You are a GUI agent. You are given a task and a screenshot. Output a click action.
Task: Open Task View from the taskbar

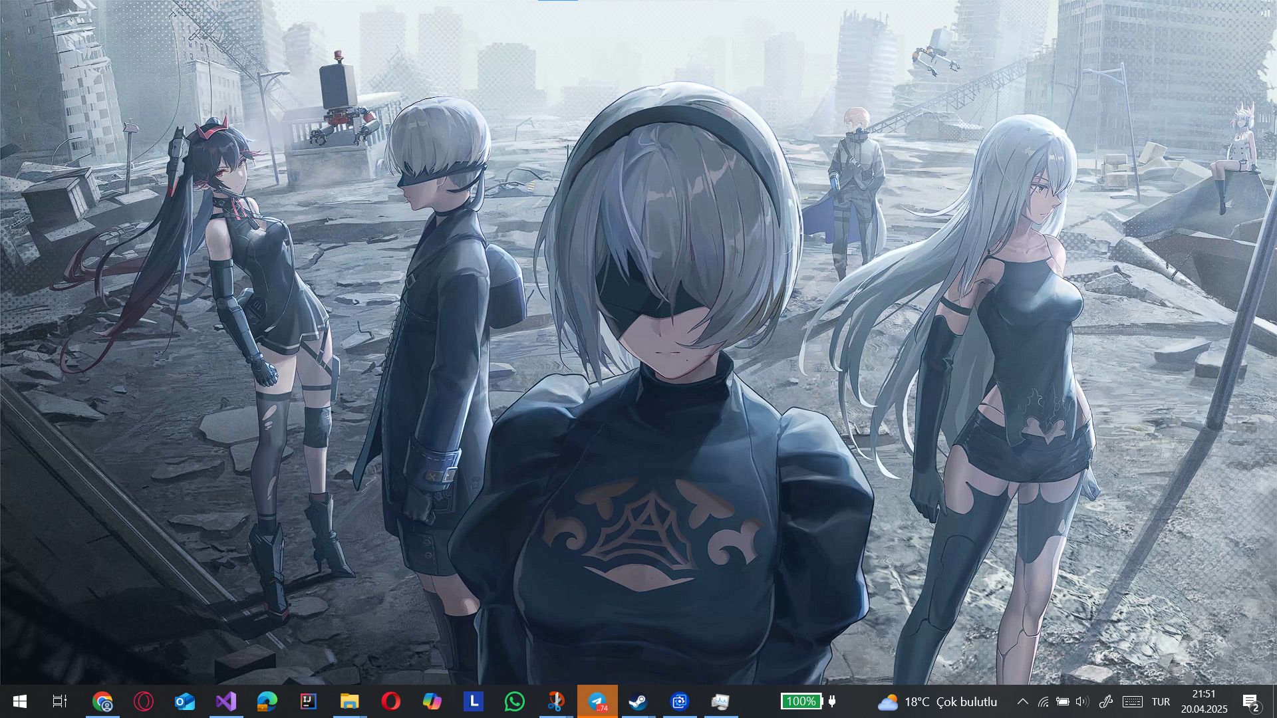coord(60,701)
